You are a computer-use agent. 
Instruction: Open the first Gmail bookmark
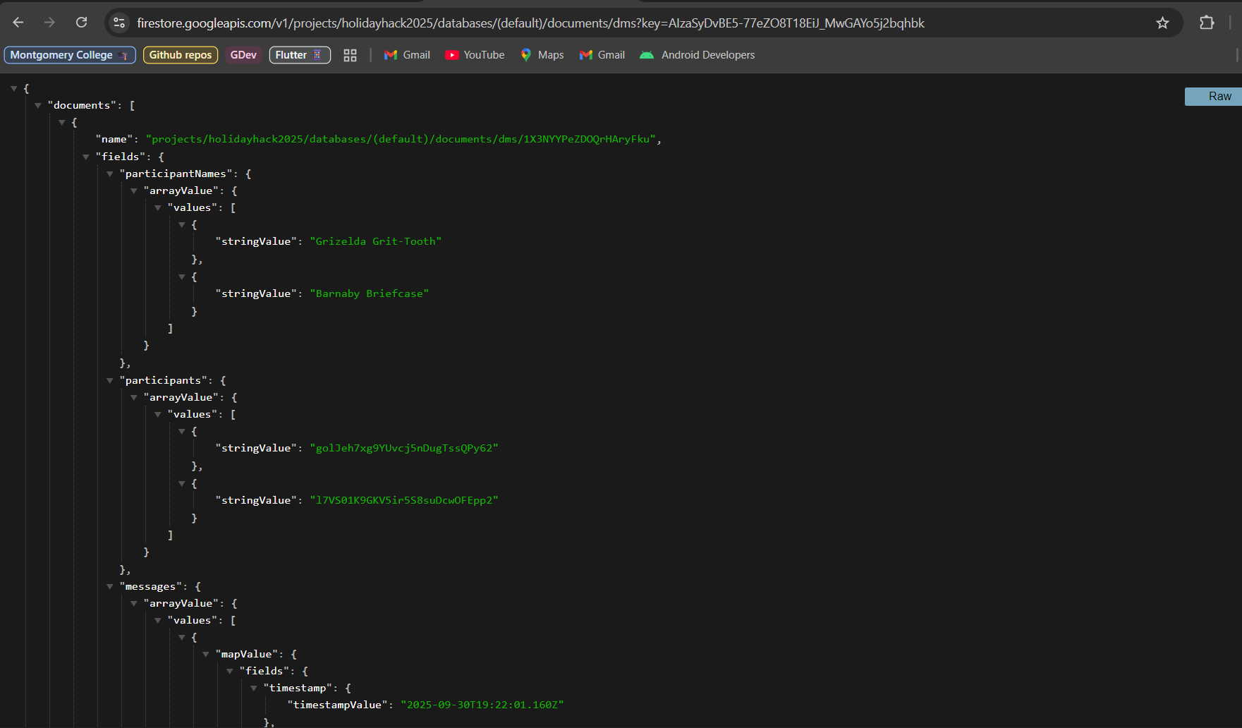407,55
